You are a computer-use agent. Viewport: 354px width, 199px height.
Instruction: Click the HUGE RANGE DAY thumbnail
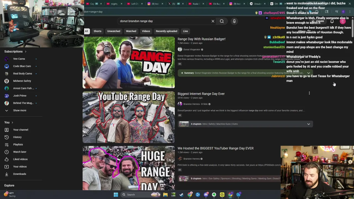coord(129,168)
